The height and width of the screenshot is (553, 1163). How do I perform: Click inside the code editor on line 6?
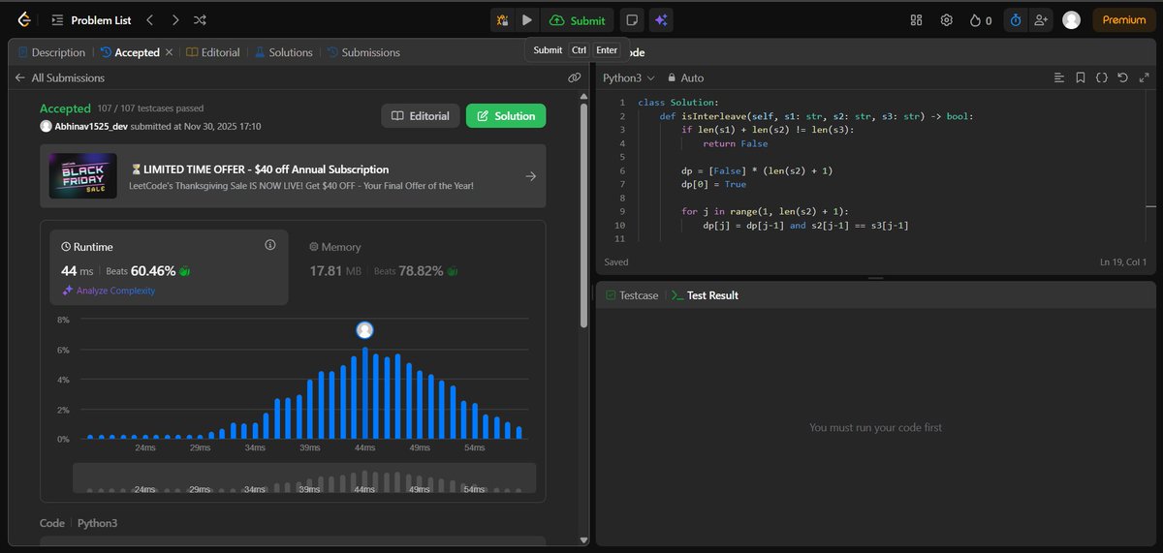pos(757,170)
